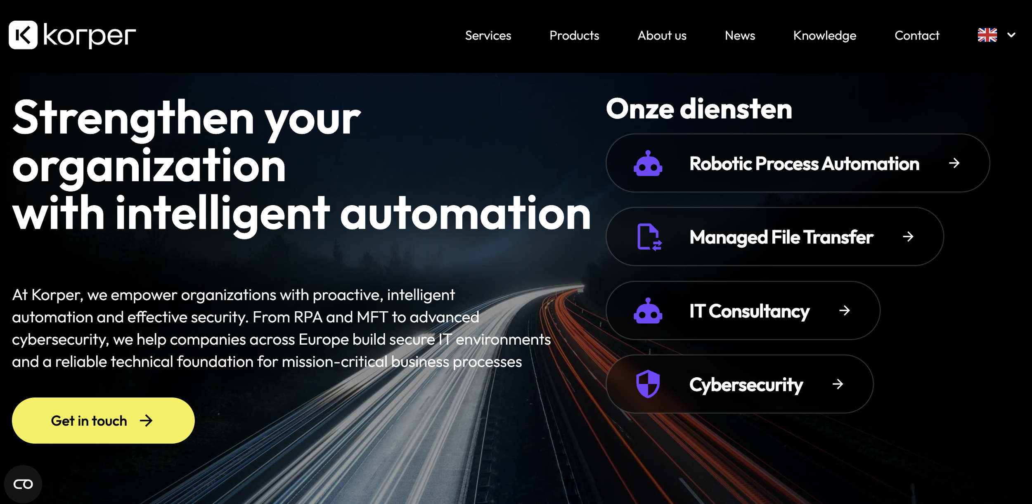The image size is (1032, 504).
Task: Navigate to Knowledge
Action: click(824, 35)
